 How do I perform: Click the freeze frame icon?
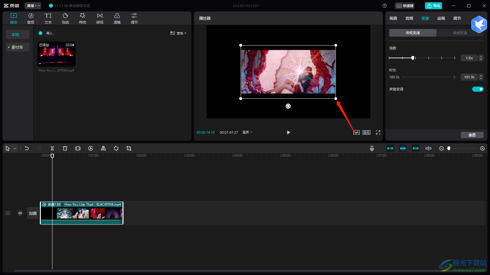tap(78, 148)
